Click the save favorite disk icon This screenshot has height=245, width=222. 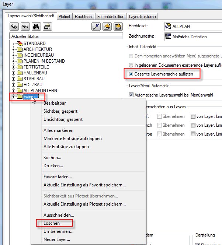118,27
